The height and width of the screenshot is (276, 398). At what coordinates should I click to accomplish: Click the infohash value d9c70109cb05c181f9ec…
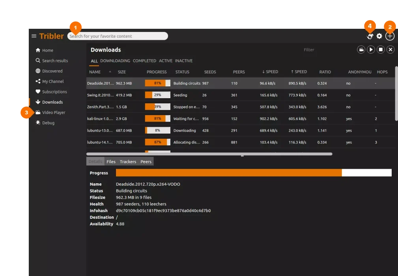point(163,211)
